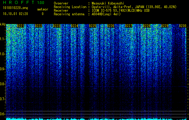This screenshot has width=189, height=120.
Task: Click the 0.6 frequency axis label
Action: [2, 114]
